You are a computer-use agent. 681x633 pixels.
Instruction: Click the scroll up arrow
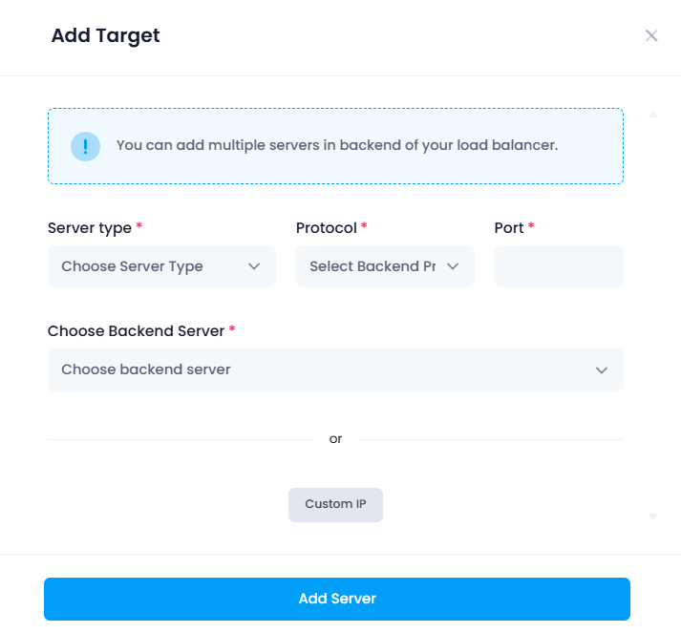click(652, 115)
